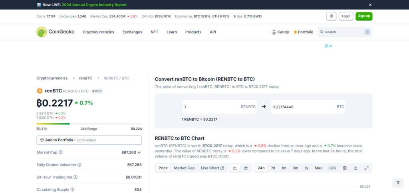The image size is (409, 193).
Task: Go to Cryptocurrencies breadcrumb
Action: [52, 78]
